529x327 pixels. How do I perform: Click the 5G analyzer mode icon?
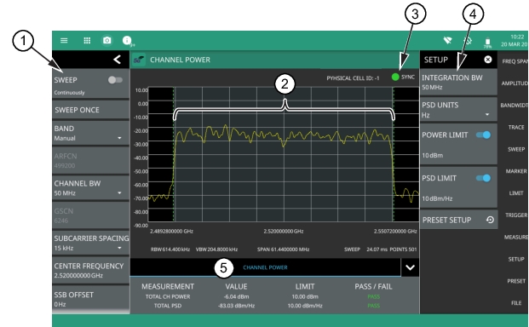coord(139,60)
